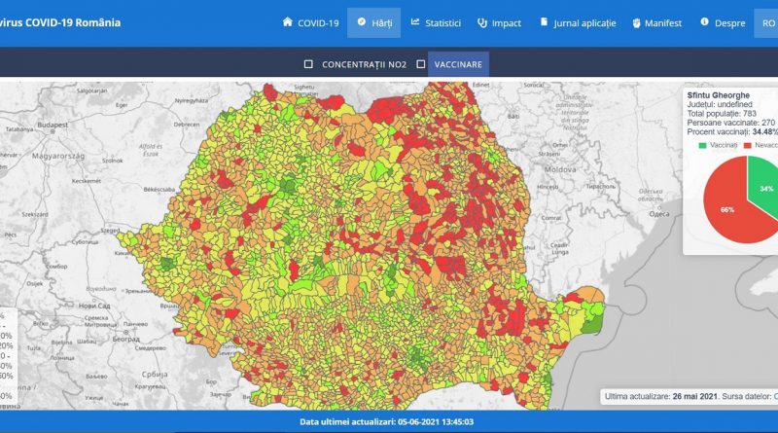The width and height of the screenshot is (778, 433).
Task: Toggle the Vaccinare layer checkbox
Action: pos(421,64)
